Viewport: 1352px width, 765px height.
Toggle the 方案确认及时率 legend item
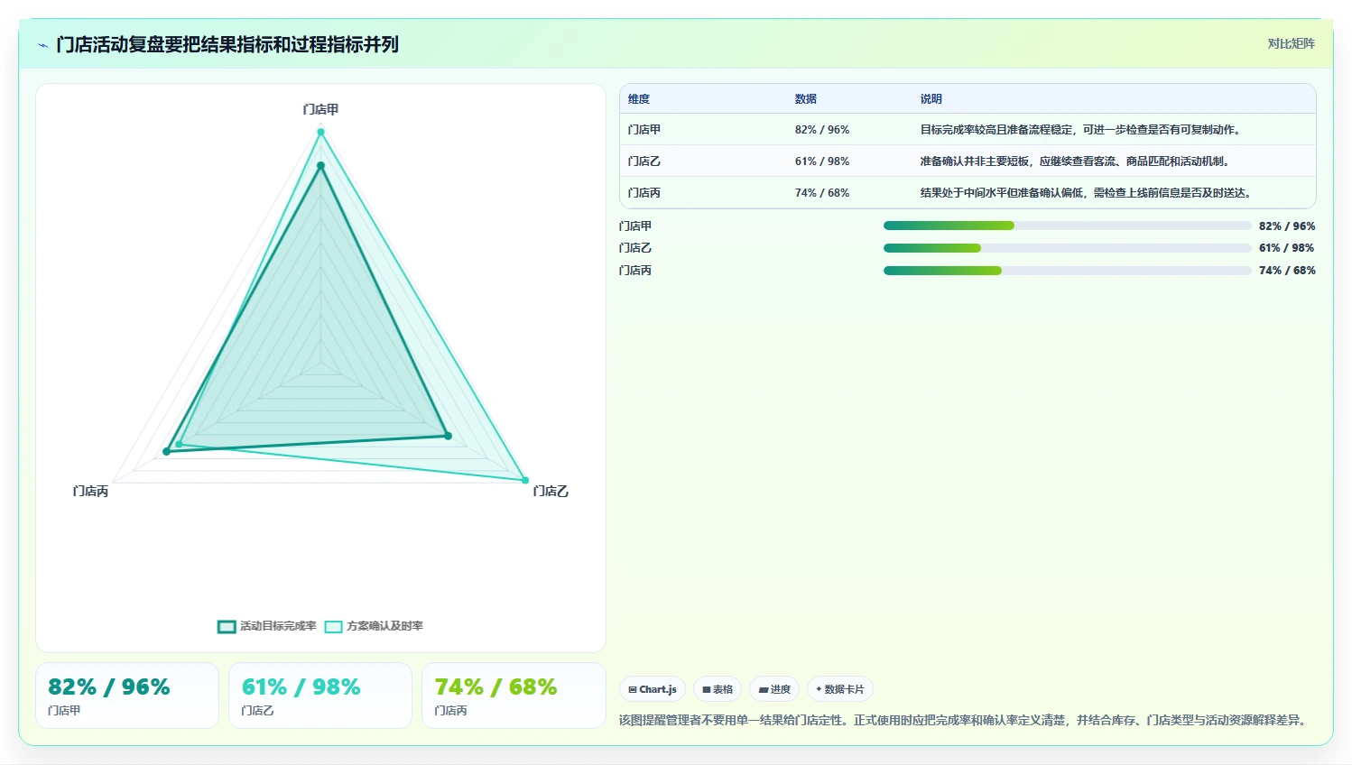(x=374, y=626)
